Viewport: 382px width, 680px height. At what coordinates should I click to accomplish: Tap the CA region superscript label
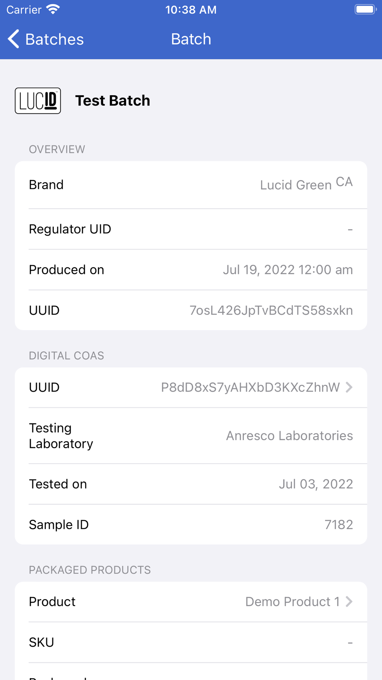[344, 182]
